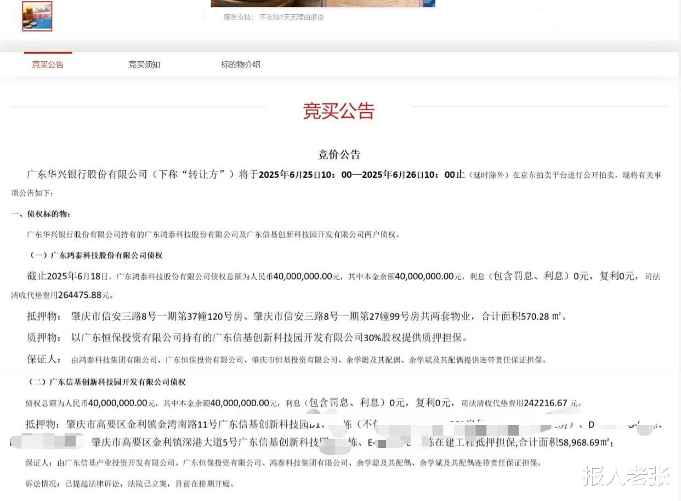The width and height of the screenshot is (681, 501).
Task: Click the 不支持7天无理由退货 service note
Action: click(x=292, y=17)
